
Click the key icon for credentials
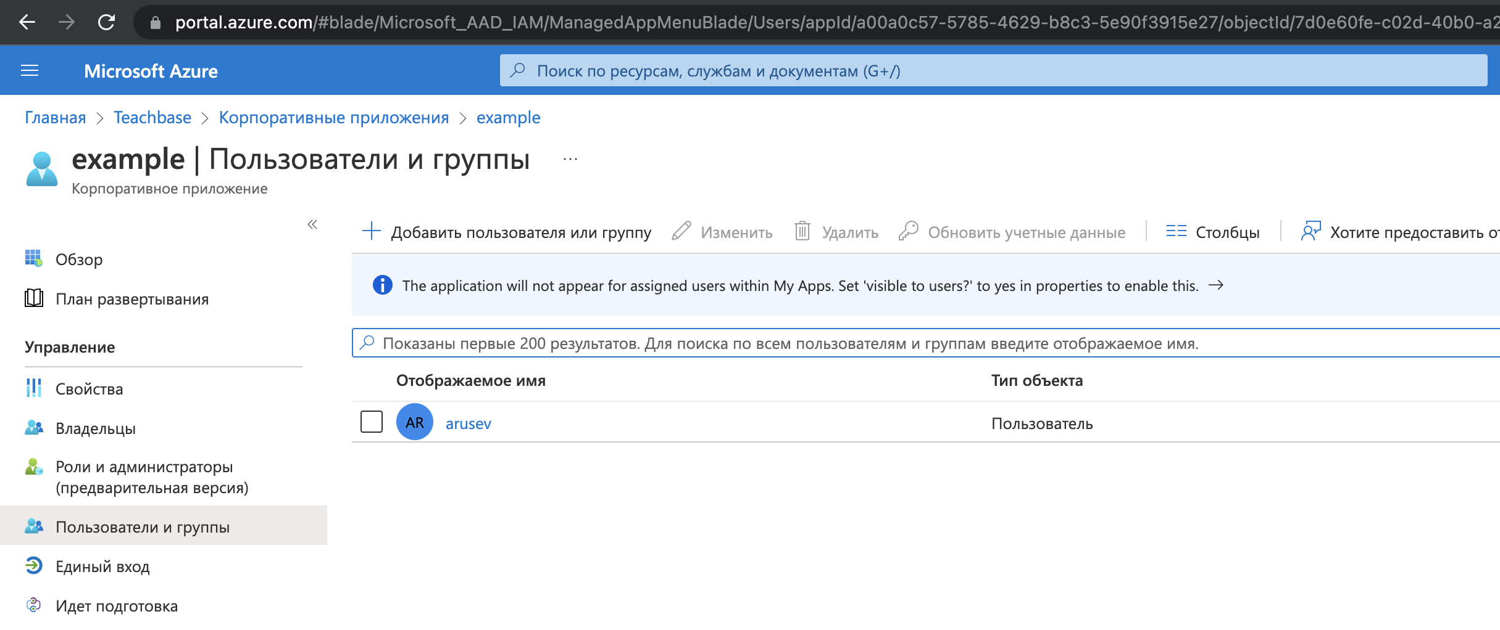[x=909, y=231]
